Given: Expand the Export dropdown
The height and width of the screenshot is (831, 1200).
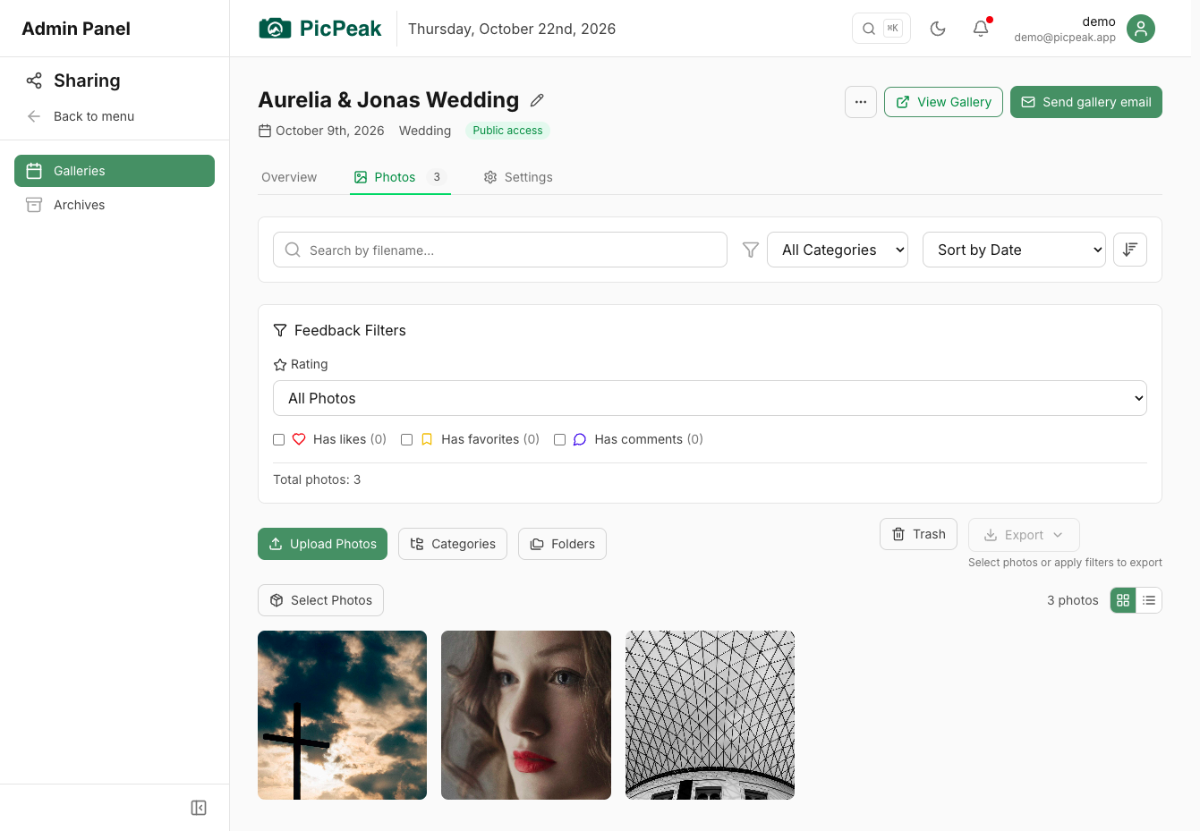Looking at the screenshot, I should [x=1024, y=535].
